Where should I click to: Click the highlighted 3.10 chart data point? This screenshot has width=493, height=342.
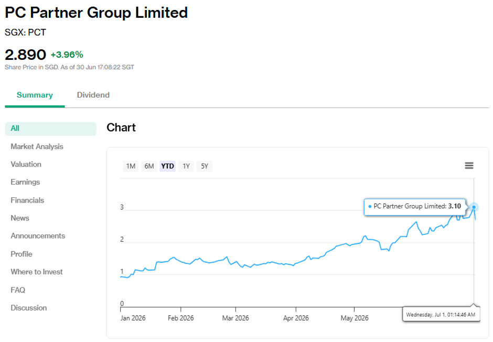pyautogui.click(x=474, y=207)
